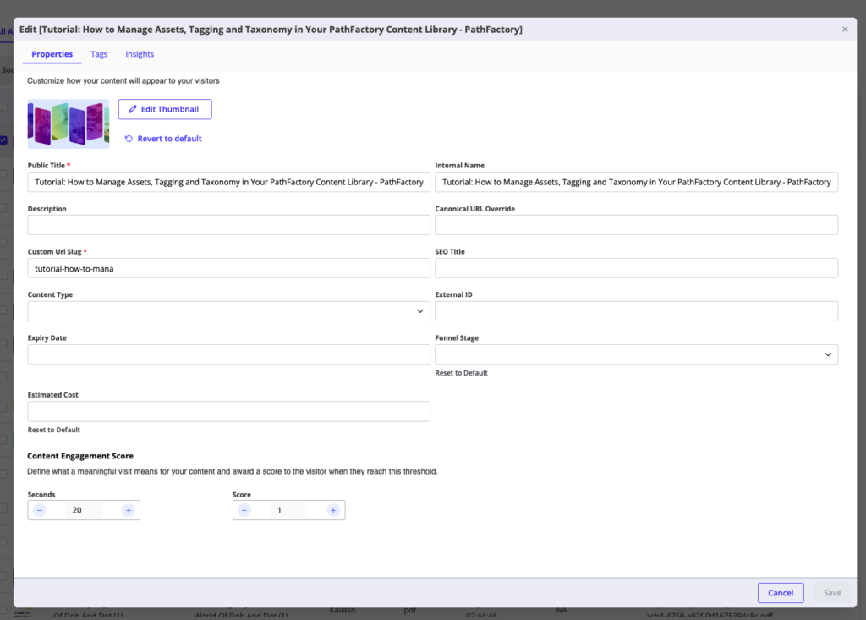
Task: Focus the Internal Name field
Action: pyautogui.click(x=636, y=182)
